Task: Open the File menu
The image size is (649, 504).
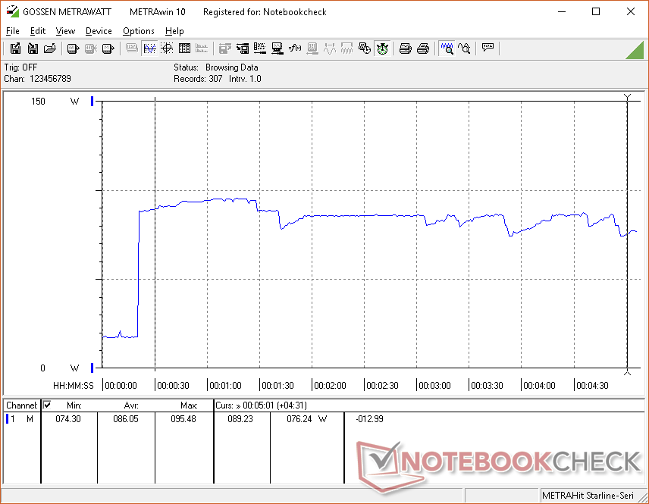Action: 12,31
